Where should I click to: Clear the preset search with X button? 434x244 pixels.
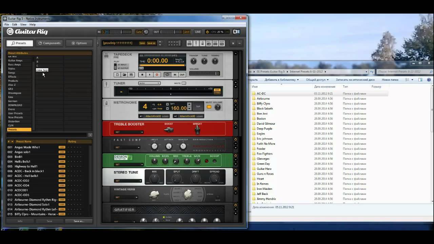pyautogui.click(x=90, y=135)
